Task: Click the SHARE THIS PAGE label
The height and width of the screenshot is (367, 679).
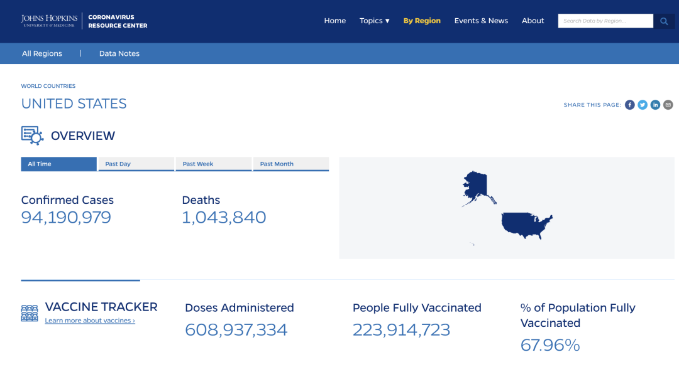Action: (x=592, y=105)
